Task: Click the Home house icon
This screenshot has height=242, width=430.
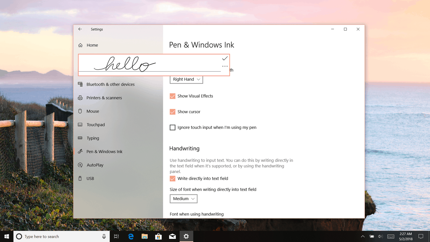Action: (80, 45)
